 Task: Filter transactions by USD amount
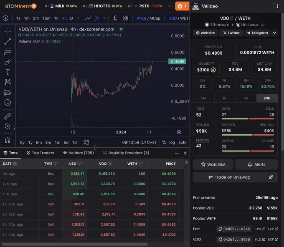[79, 164]
